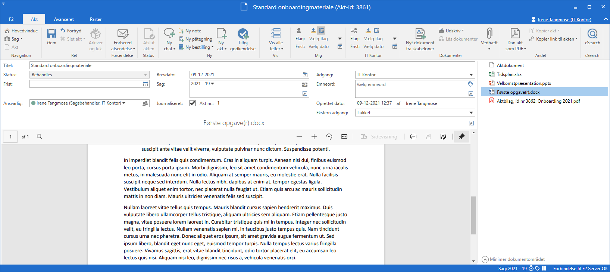The image size is (610, 272).
Task: Click expand icon next to document title
Action: click(471, 123)
